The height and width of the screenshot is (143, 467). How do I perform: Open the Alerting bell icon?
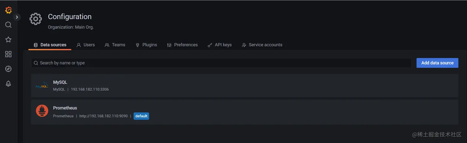(x=8, y=84)
